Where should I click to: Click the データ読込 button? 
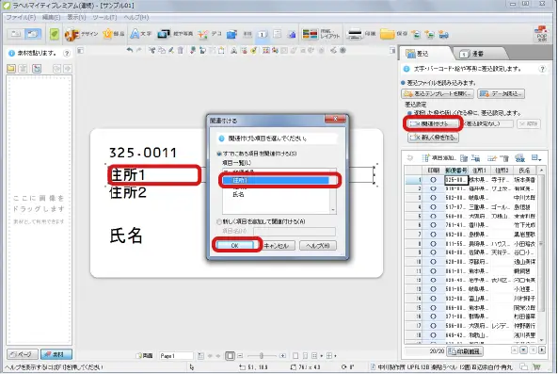(501, 94)
